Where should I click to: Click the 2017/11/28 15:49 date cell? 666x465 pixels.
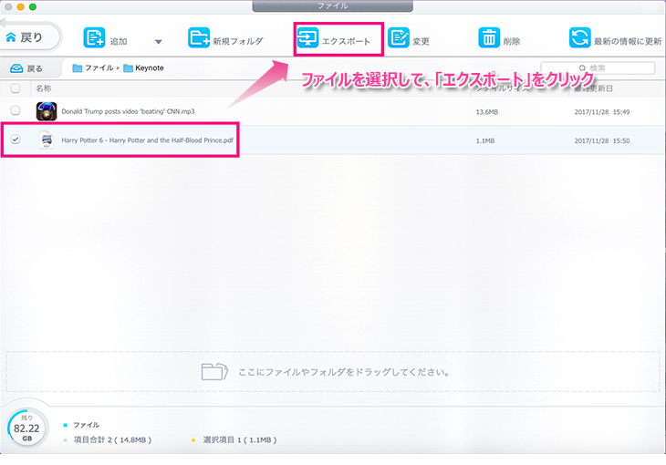pos(602,112)
